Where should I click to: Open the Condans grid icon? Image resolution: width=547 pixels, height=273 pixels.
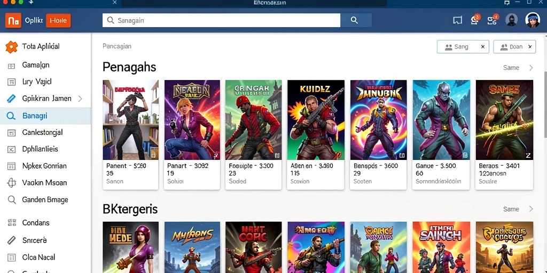click(12, 223)
